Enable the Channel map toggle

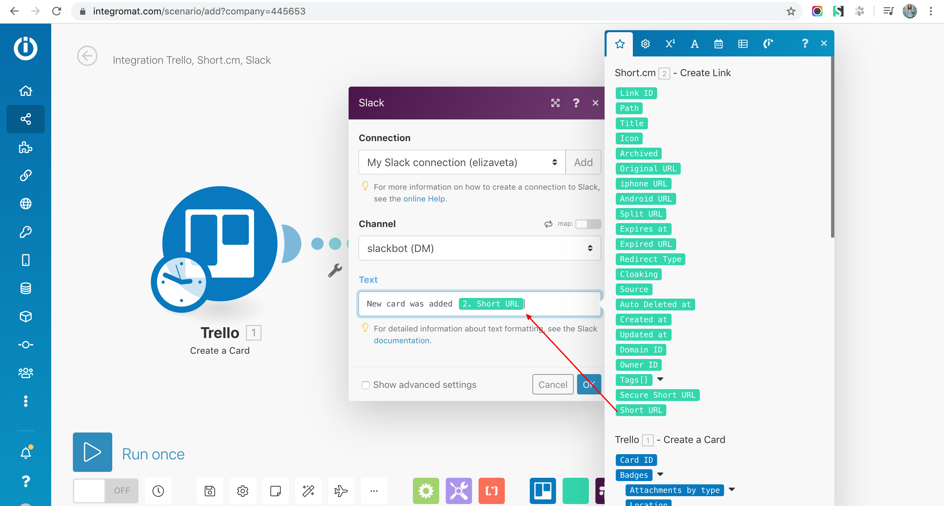pyautogui.click(x=588, y=224)
